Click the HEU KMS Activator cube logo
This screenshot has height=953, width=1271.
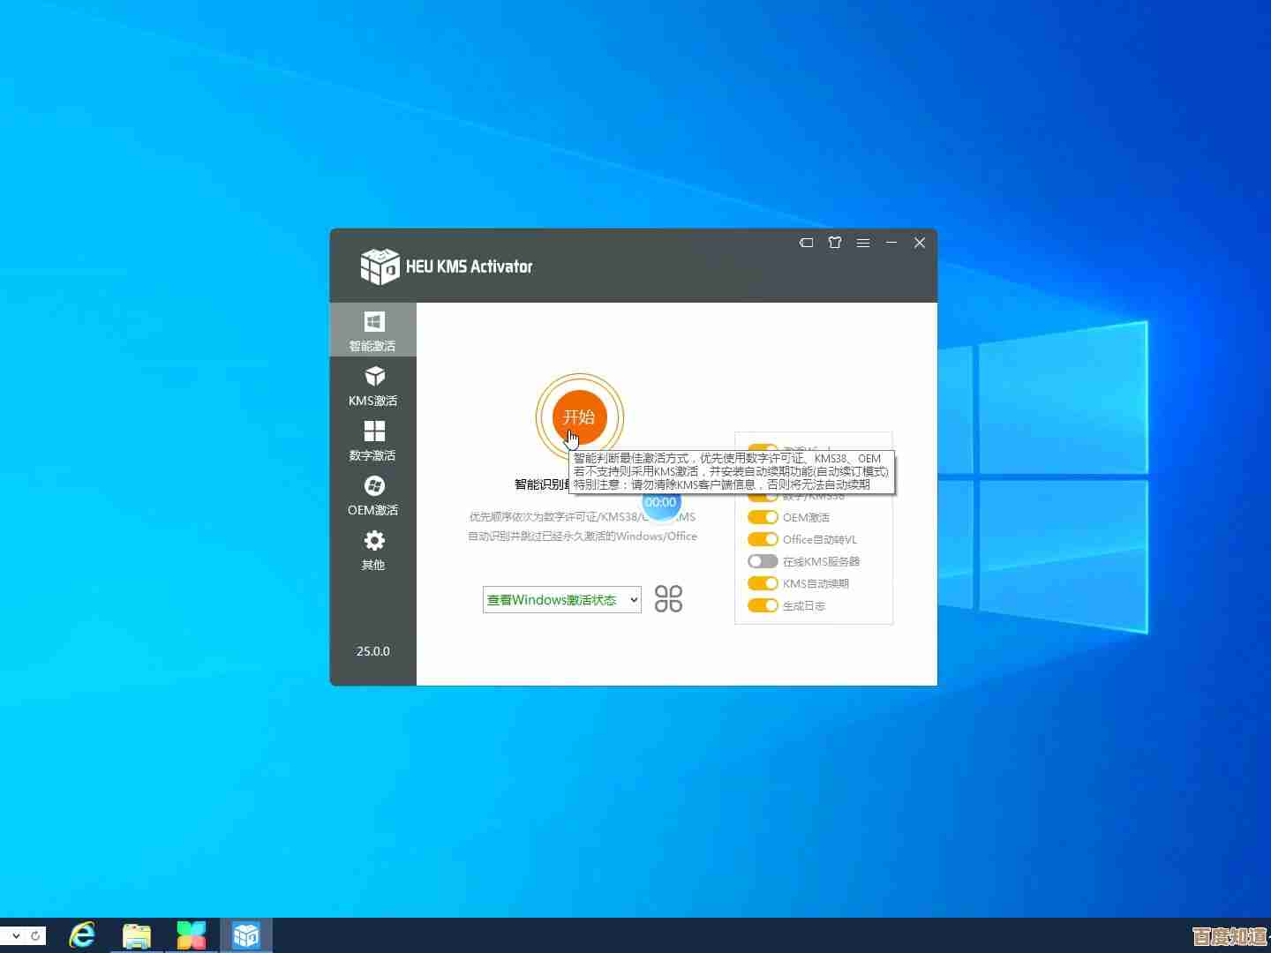[x=380, y=266]
